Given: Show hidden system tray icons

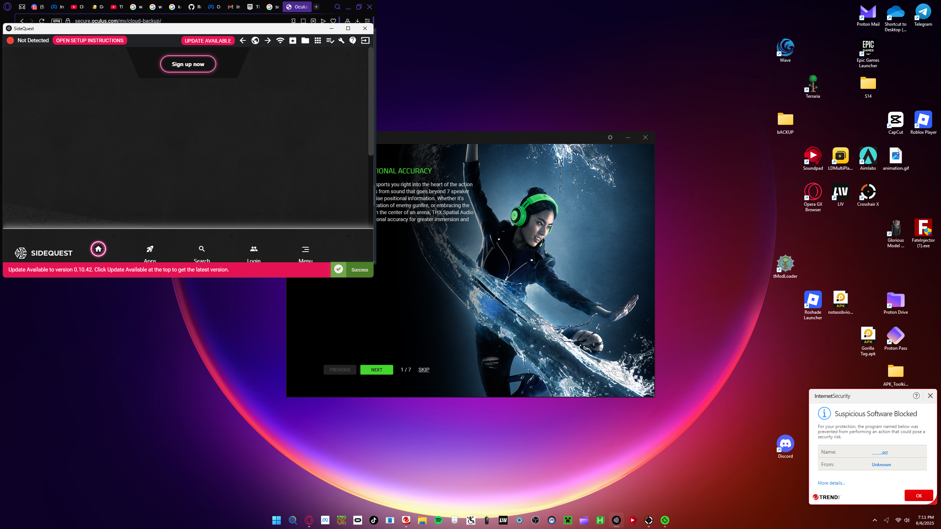Looking at the screenshot, I should tap(874, 520).
